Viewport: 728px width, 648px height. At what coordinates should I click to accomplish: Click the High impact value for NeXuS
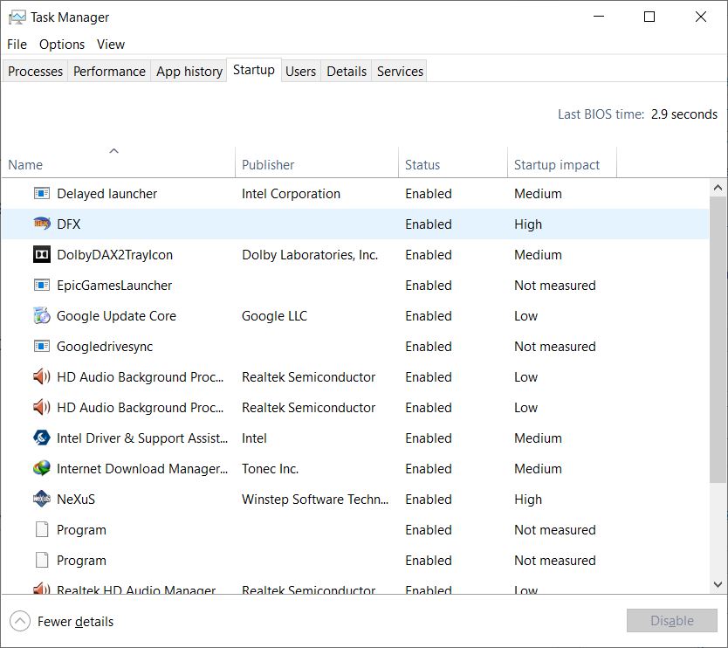coord(528,500)
